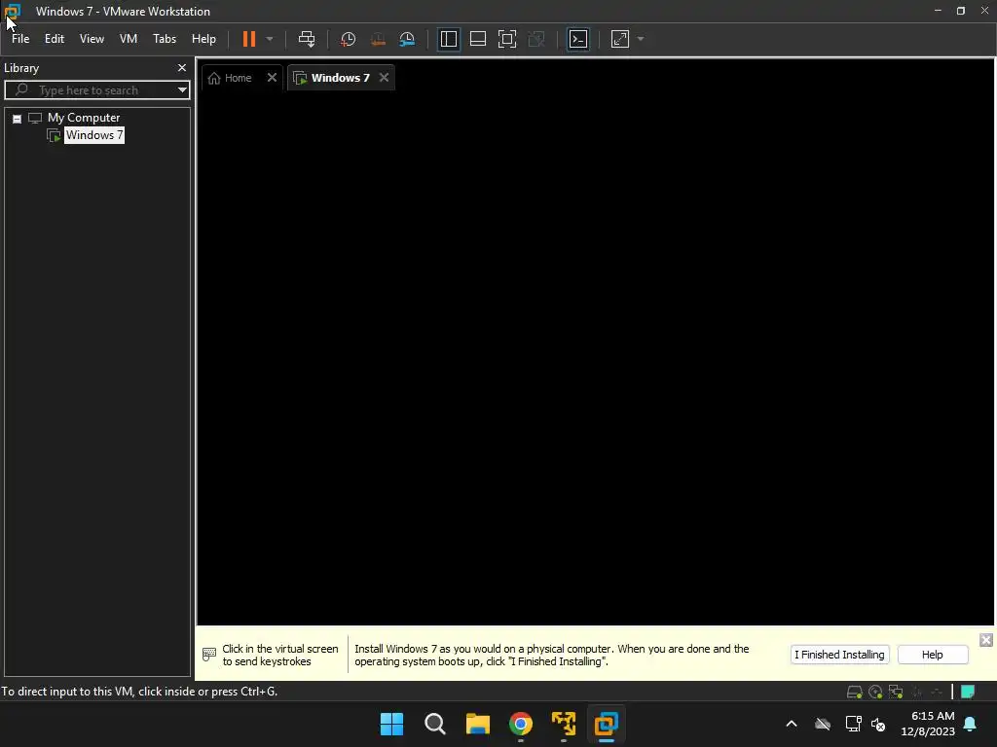The width and height of the screenshot is (997, 747).
Task: Click the network adapter status icon
Action: pos(896,692)
